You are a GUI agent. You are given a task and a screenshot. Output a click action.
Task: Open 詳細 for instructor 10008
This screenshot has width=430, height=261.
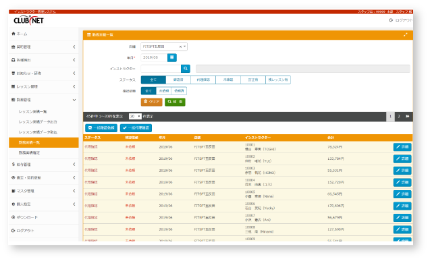tap(402, 229)
